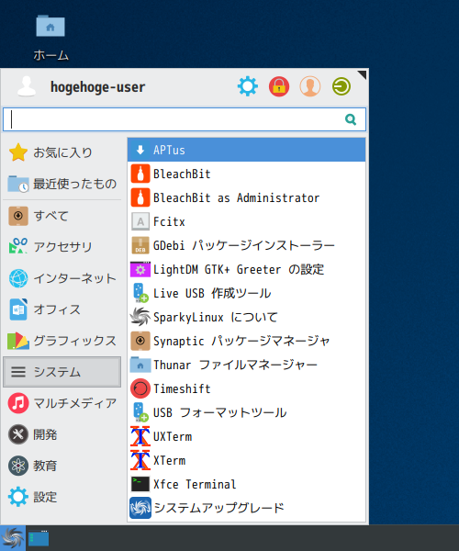The height and width of the screenshot is (551, 459).
Task: Show the 最近使ったもの list
Action: 62,184
